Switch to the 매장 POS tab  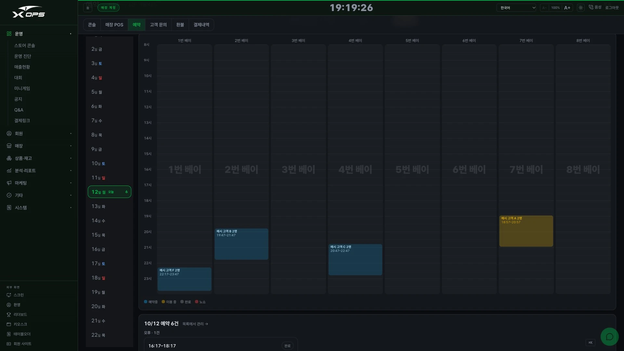(114, 25)
